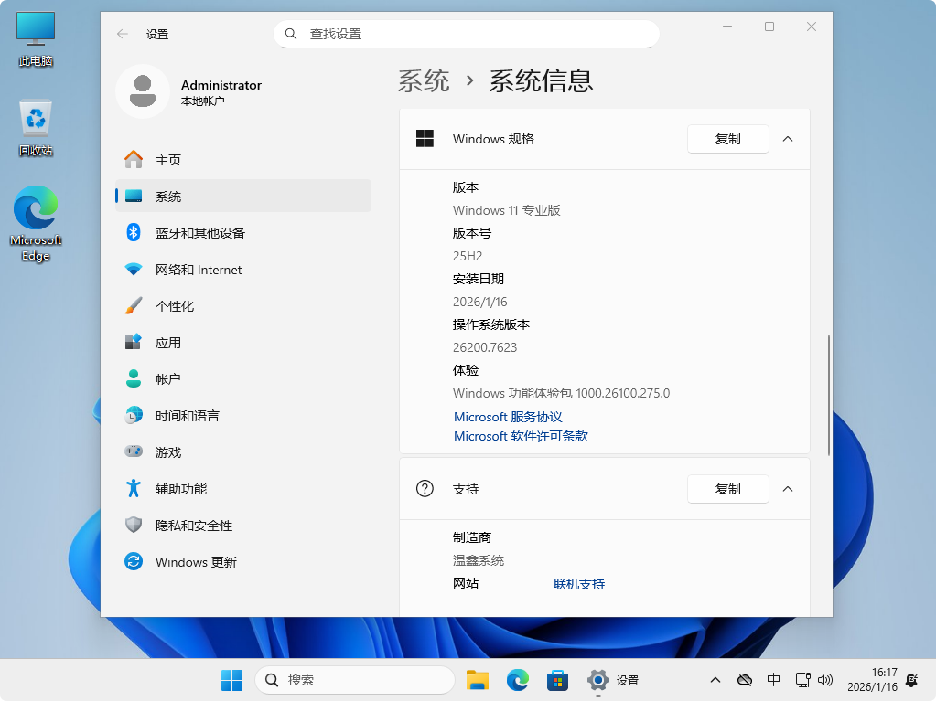Collapse the 支持 section chevron

click(788, 489)
